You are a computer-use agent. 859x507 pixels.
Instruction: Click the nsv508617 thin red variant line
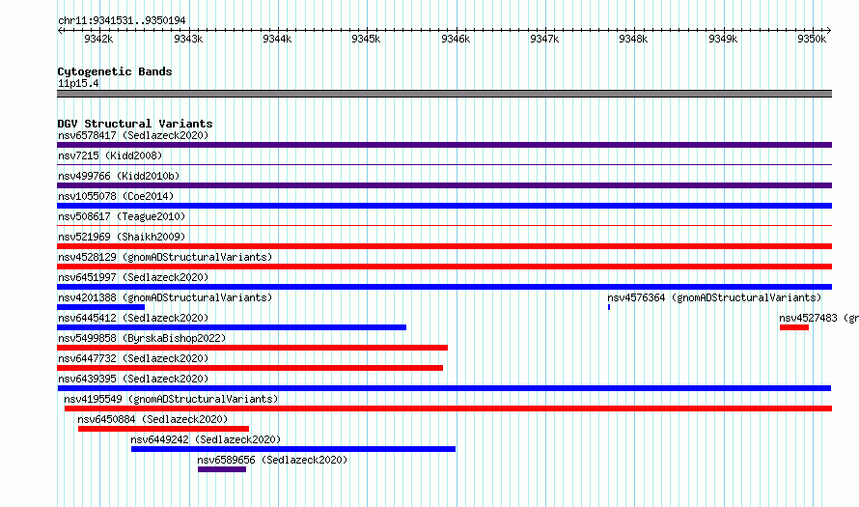(x=444, y=226)
